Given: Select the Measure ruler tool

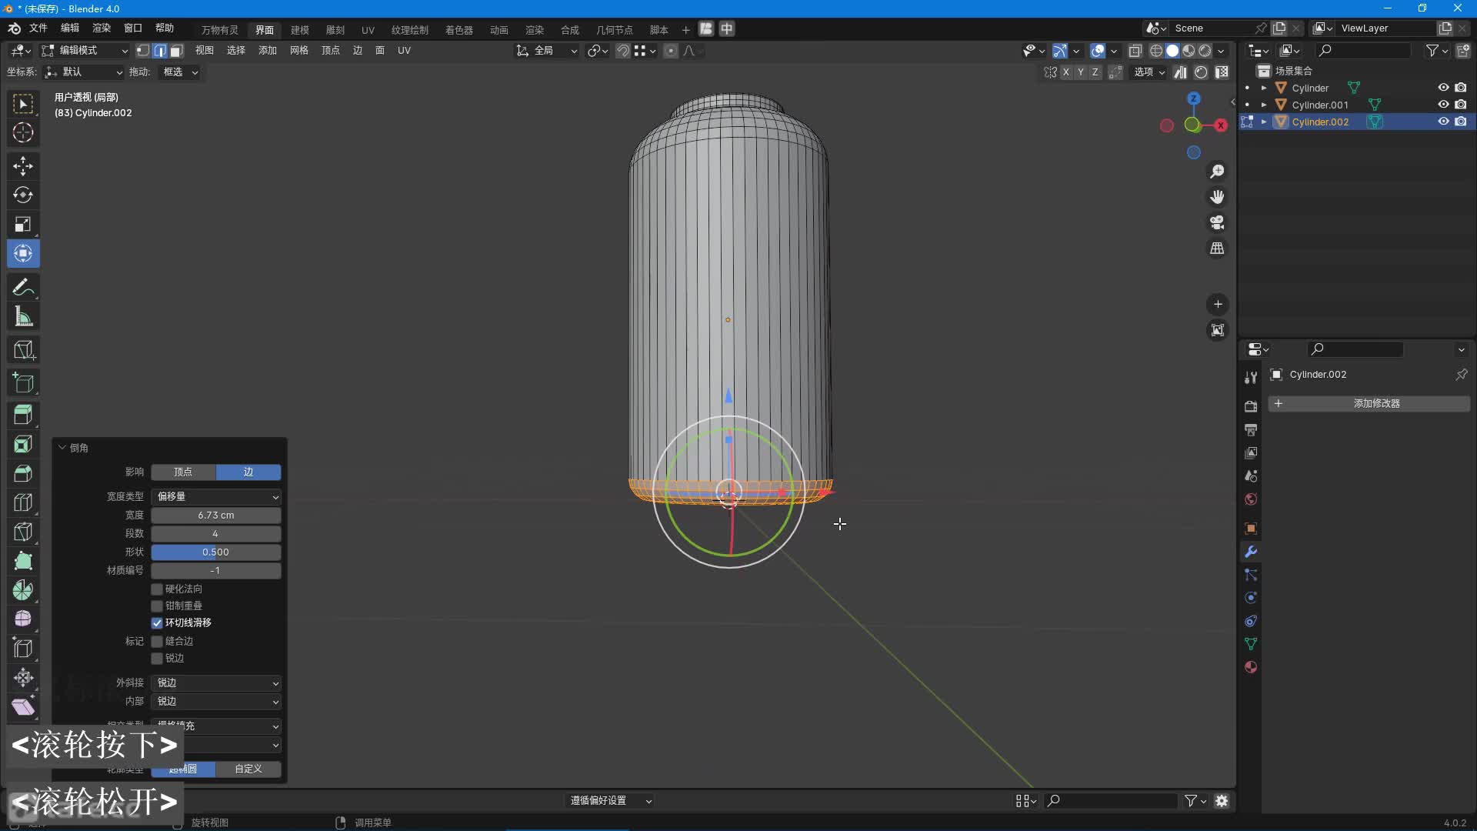Looking at the screenshot, I should pyautogui.click(x=23, y=317).
